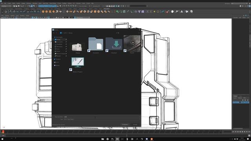Click the orange icon in the taskbar
This screenshot has width=251, height=141.
tap(152, 139)
